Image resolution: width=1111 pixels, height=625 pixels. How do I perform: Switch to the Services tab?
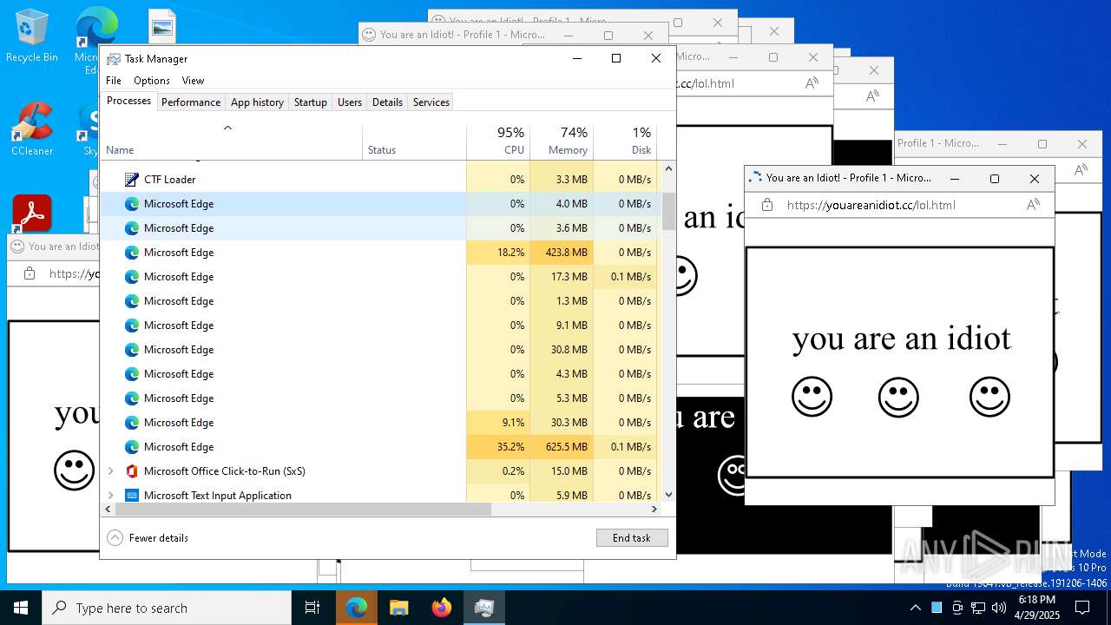431,102
